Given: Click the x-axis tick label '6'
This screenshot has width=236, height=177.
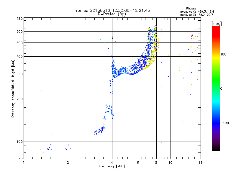Looking at the screenshot, I should click(x=138, y=163).
